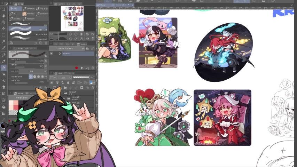
Task: Create a layer mask with square-circle icon
Action: pos(82,88)
